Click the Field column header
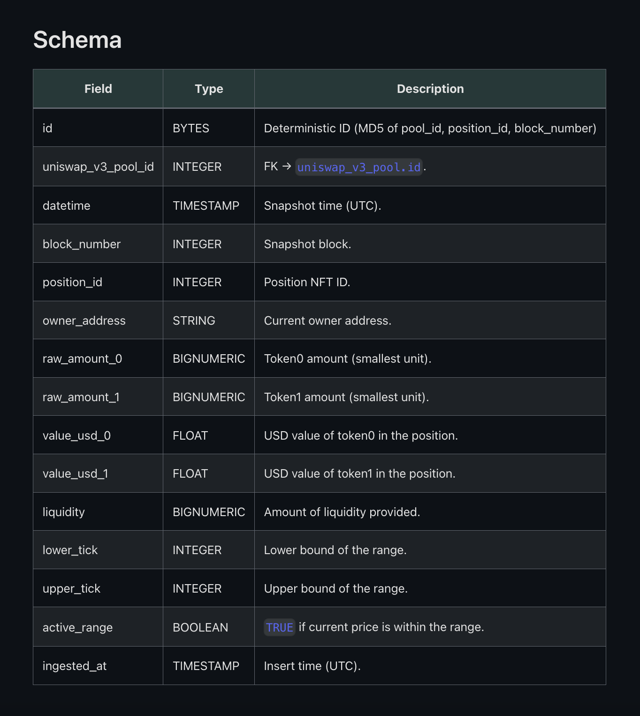 click(98, 89)
